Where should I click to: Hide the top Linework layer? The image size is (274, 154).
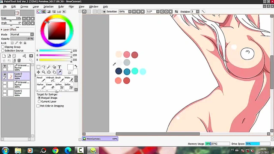coord(5,66)
